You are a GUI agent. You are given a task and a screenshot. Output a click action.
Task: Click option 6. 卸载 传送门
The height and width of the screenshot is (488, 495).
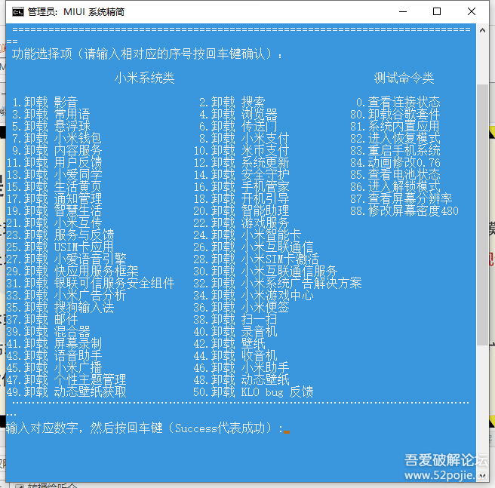(238, 126)
